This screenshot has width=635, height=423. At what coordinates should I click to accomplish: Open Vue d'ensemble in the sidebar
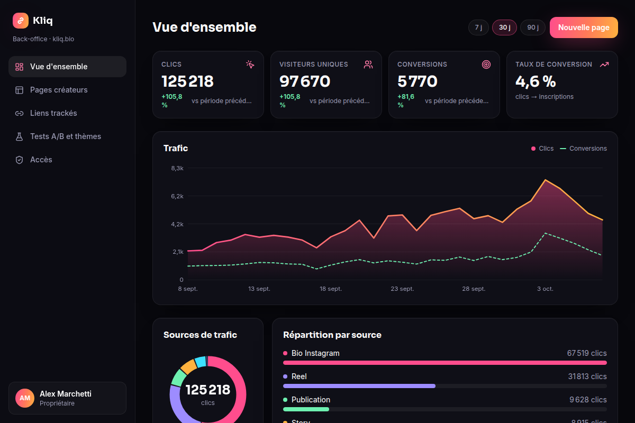point(67,67)
